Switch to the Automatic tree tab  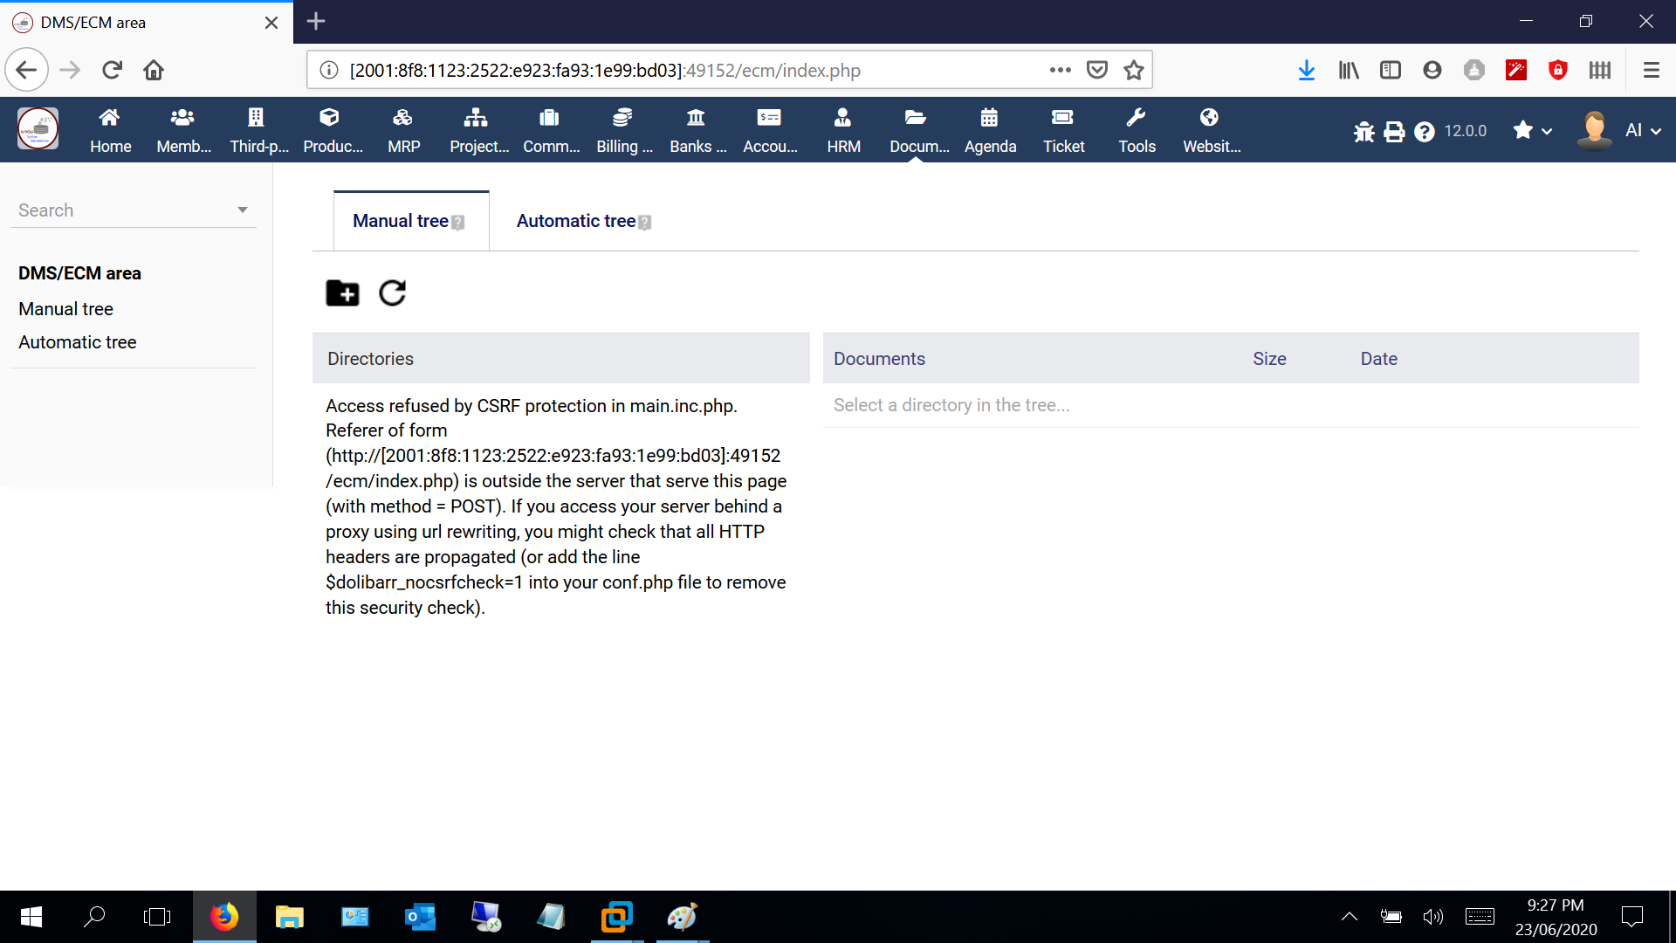point(576,221)
